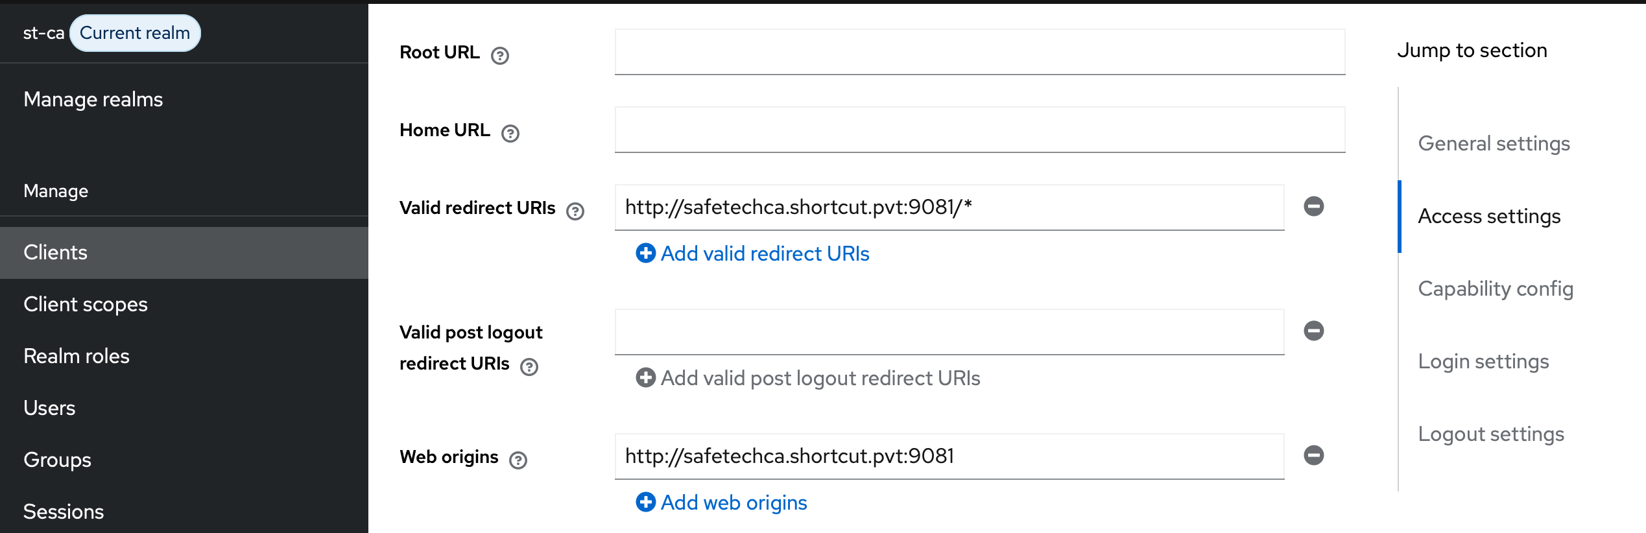Go to Manage realms
This screenshot has height=533, width=1646.
93,99
